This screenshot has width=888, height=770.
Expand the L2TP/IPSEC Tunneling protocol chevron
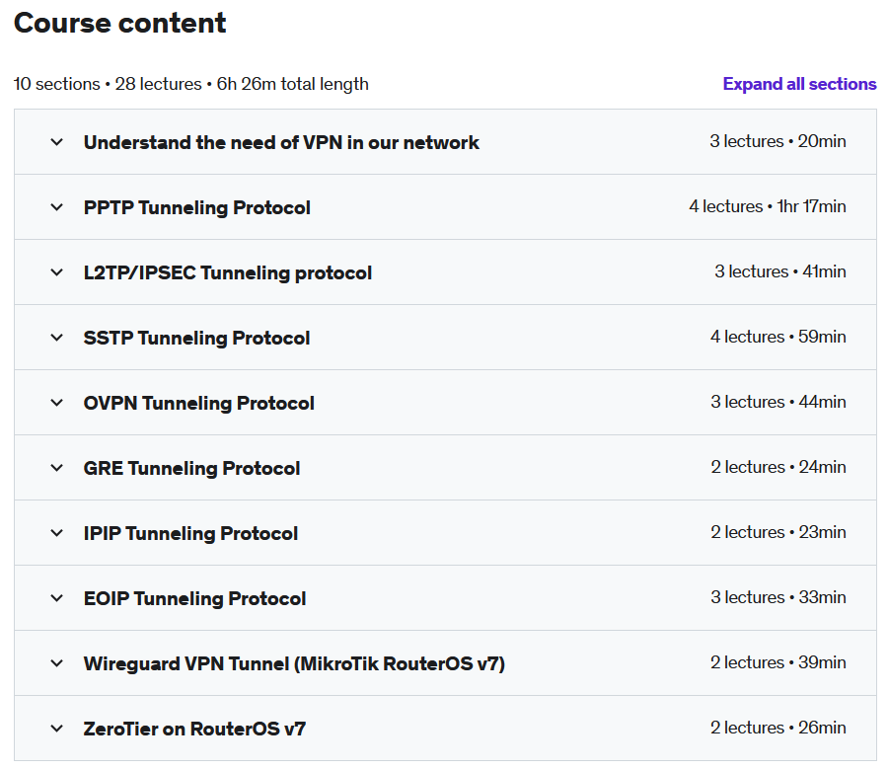[x=56, y=272]
